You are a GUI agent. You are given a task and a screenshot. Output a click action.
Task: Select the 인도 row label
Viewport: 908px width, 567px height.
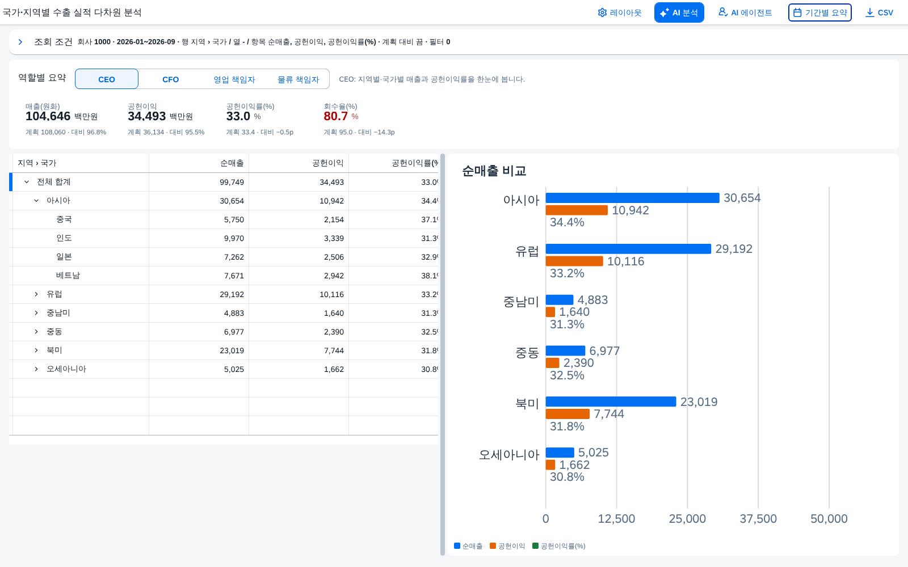pos(64,238)
